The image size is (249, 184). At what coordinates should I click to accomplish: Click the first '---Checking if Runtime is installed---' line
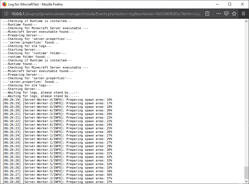point(37,21)
